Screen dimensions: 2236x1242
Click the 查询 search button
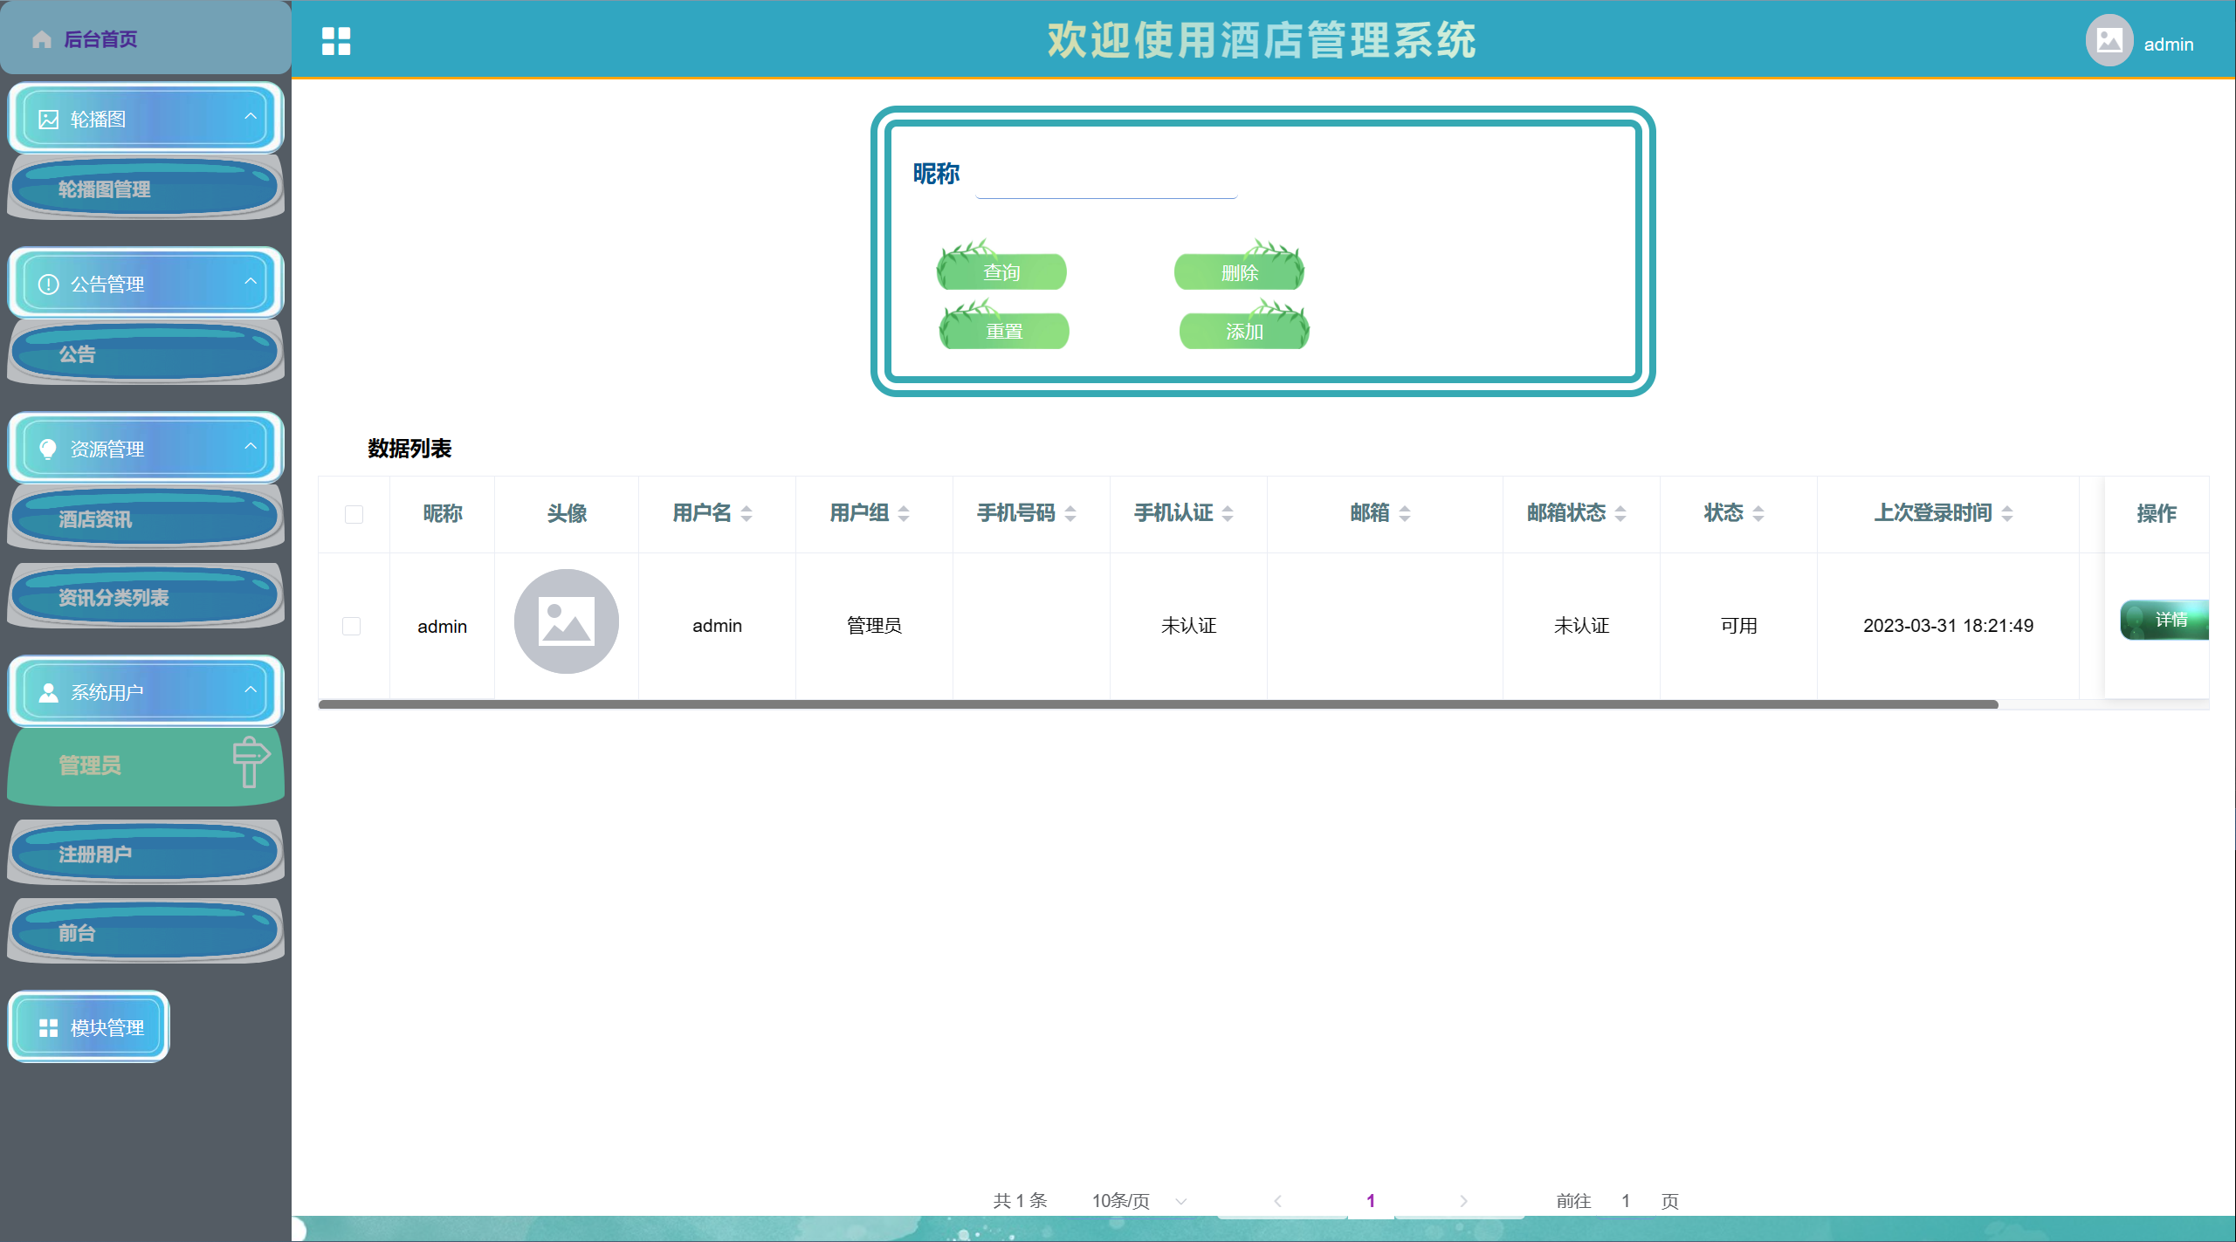[x=1001, y=272]
